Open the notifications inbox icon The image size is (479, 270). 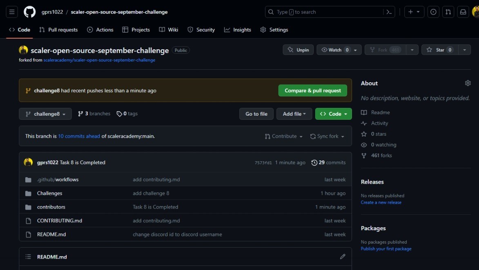tap(463, 12)
